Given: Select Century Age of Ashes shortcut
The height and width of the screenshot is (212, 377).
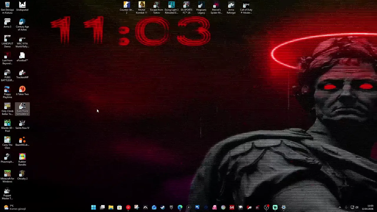Looking at the screenshot, I should click(x=22, y=25).
